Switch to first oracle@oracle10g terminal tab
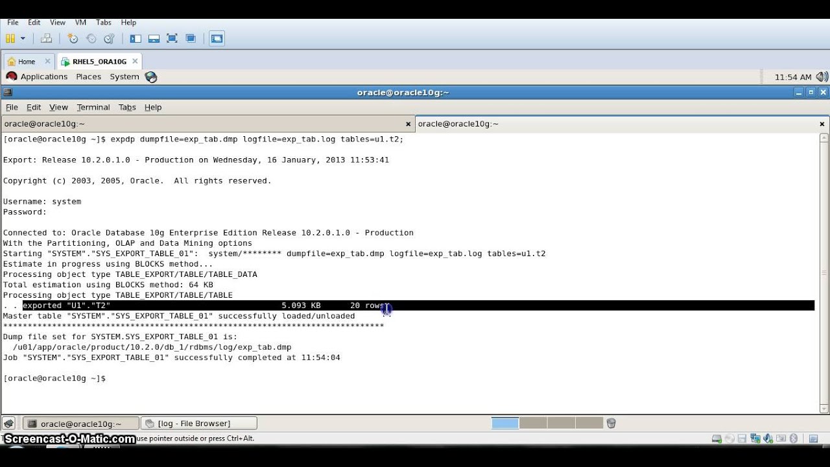This screenshot has height=467, width=830. [x=207, y=124]
